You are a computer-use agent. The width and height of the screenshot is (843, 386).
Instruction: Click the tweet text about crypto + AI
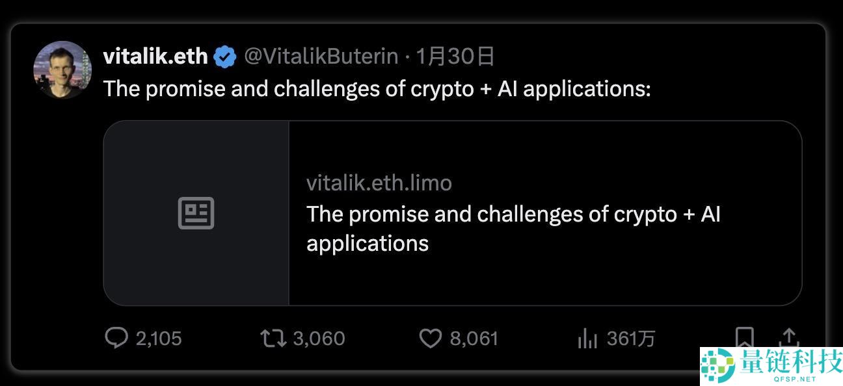377,88
